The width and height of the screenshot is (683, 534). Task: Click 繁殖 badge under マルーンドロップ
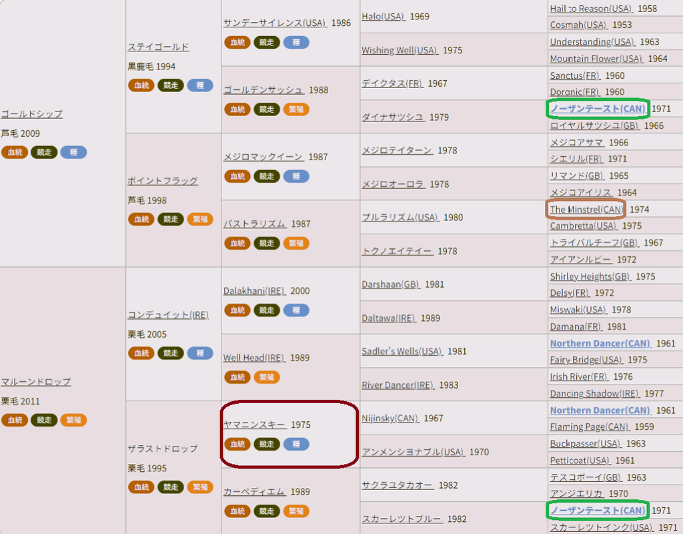click(73, 420)
